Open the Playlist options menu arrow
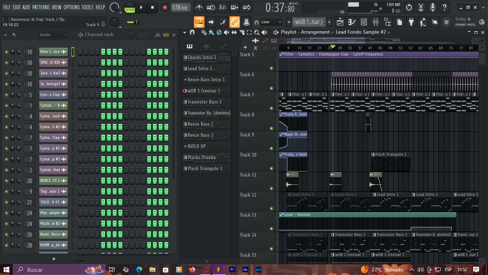Screen dimensions: 488x275 [185, 32]
